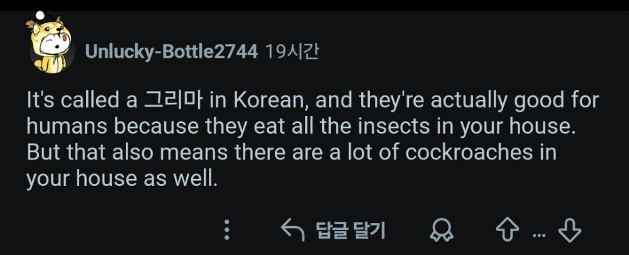The height and width of the screenshot is (255, 629).
Task: Click the curved reply arrow icon
Action: (x=293, y=231)
